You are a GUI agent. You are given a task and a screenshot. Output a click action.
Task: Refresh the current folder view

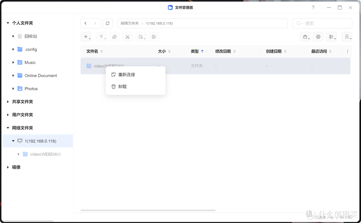pos(108,23)
